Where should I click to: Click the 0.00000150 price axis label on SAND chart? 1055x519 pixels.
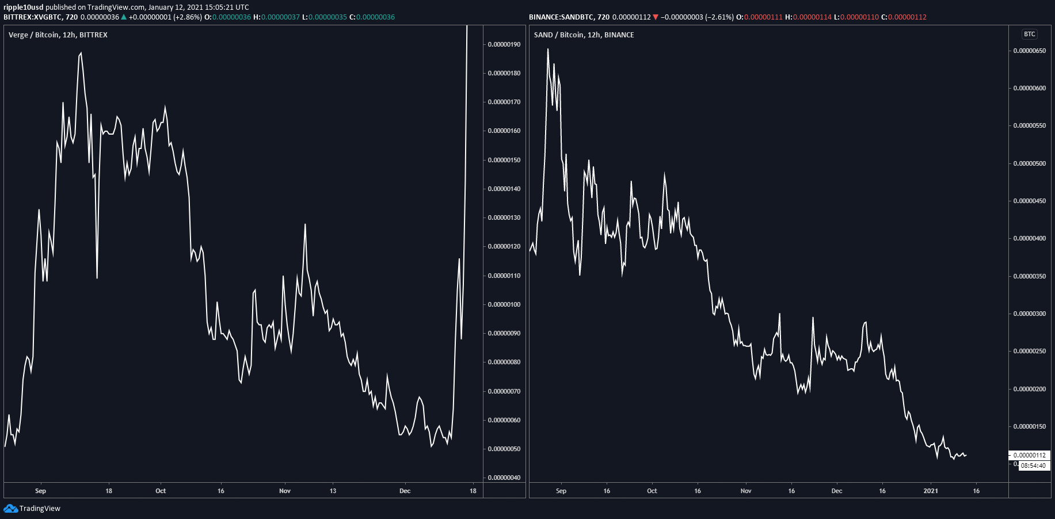pos(1030,426)
